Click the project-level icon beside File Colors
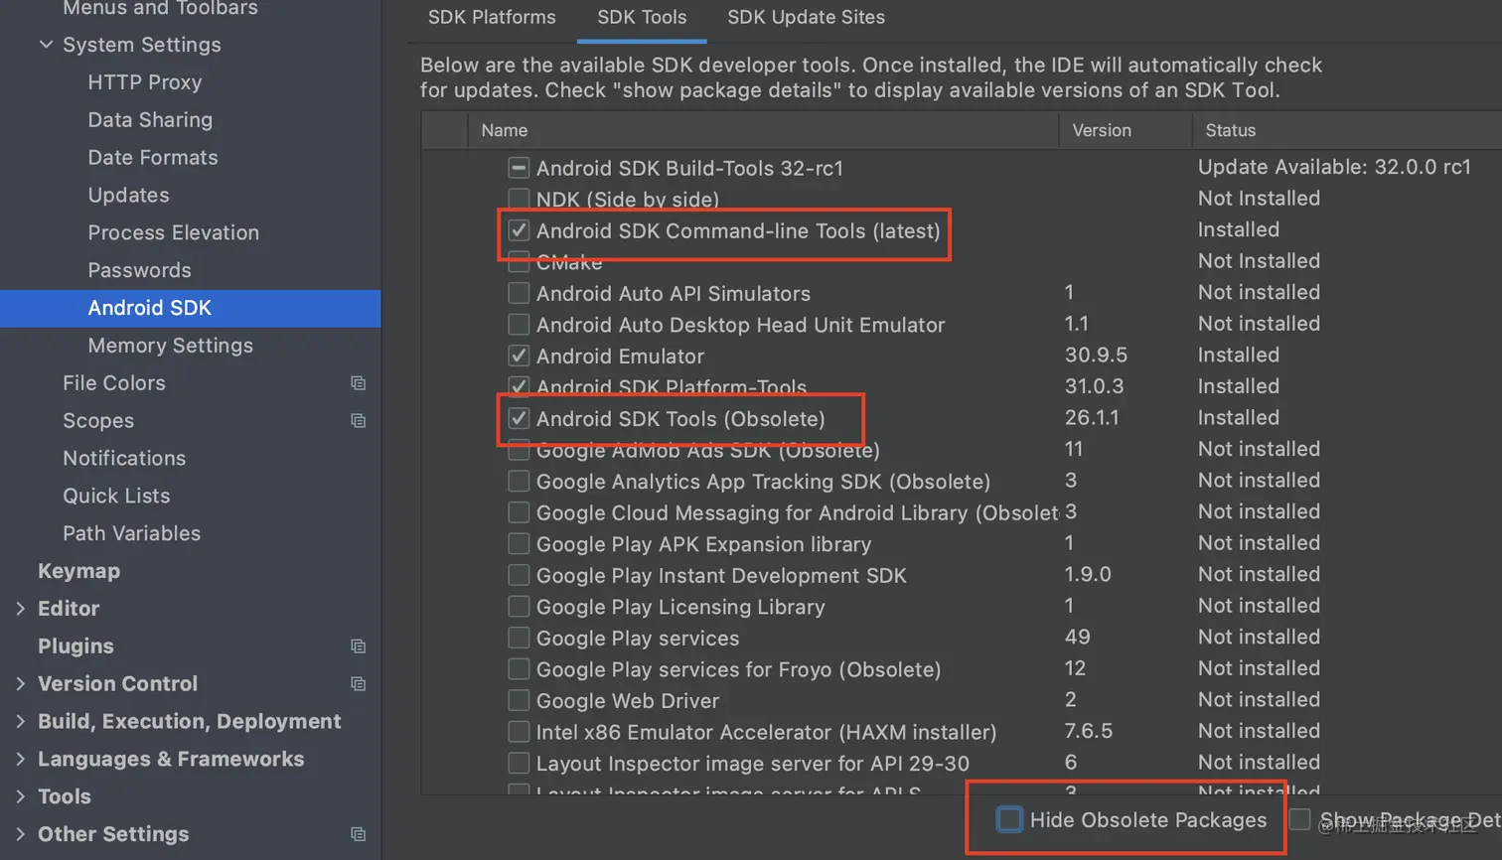 359,383
